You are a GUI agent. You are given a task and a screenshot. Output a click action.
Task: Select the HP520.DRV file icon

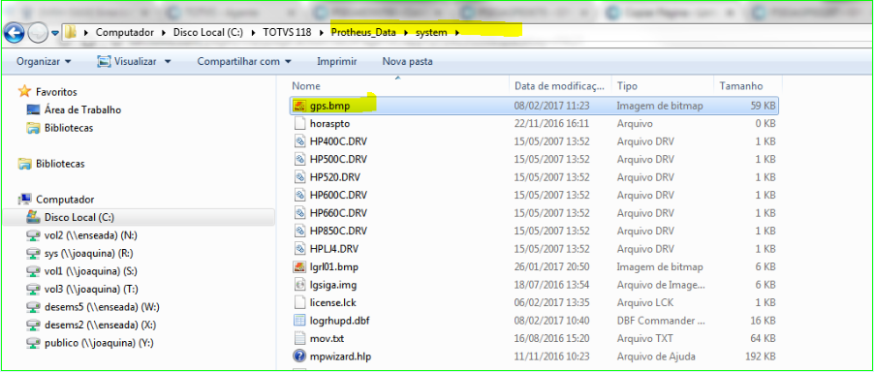pyautogui.click(x=299, y=177)
